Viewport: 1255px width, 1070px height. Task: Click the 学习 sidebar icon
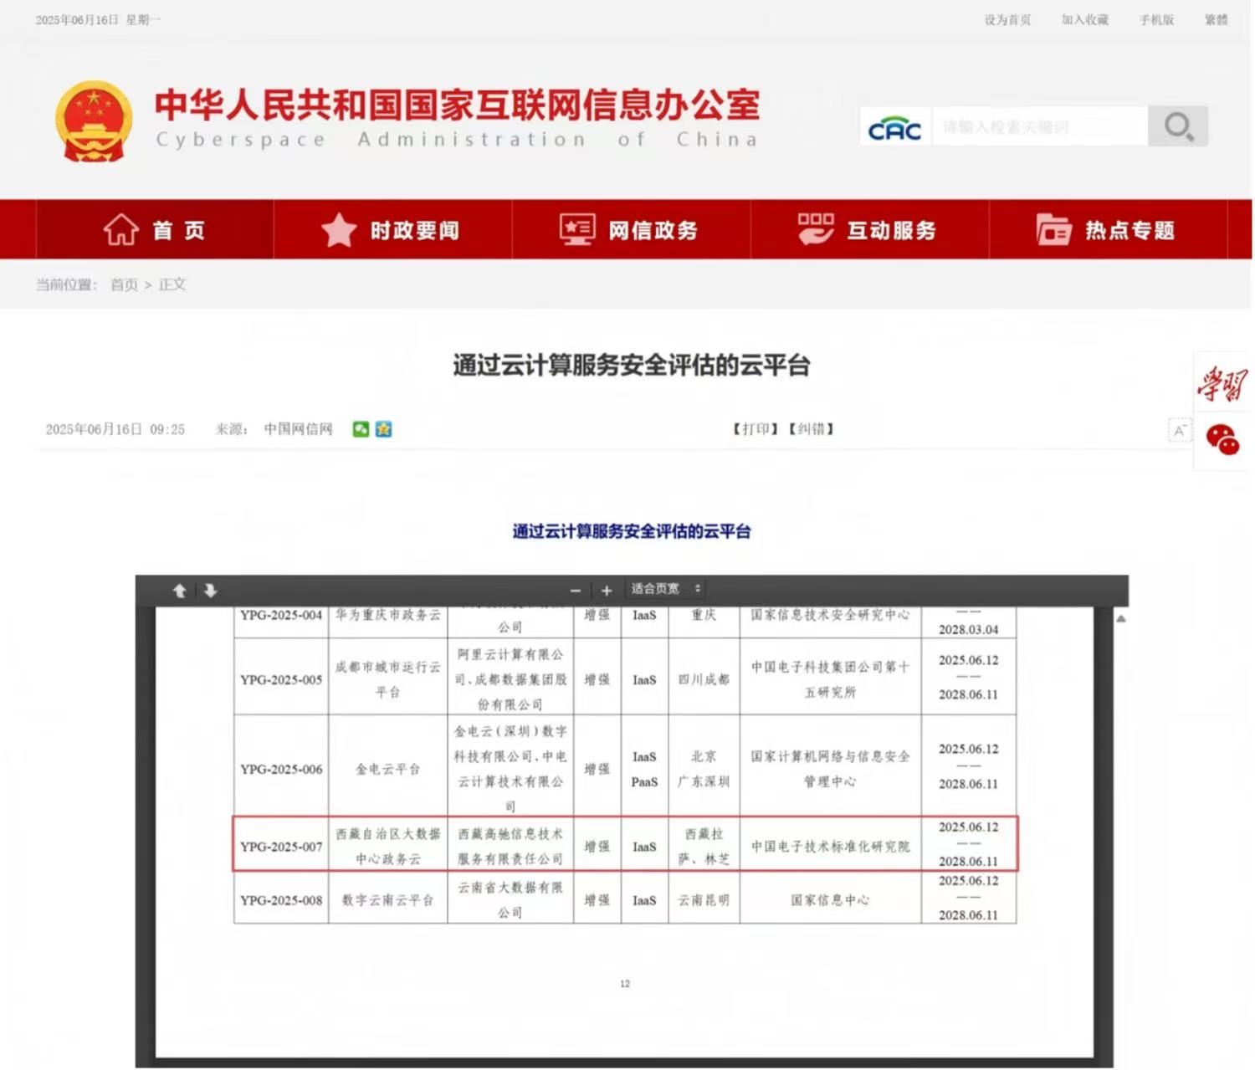tap(1222, 384)
